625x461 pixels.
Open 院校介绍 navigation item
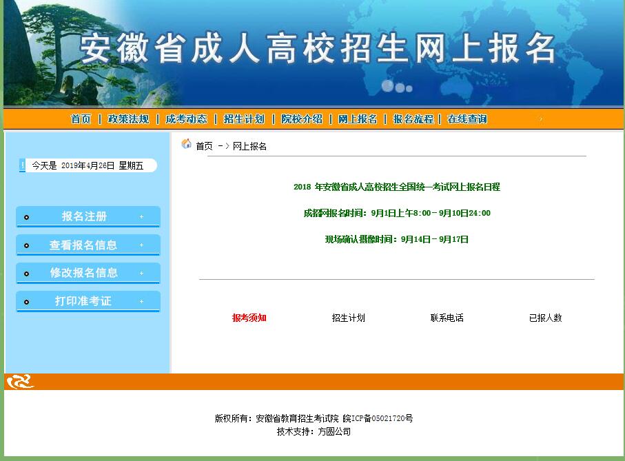pyautogui.click(x=302, y=119)
